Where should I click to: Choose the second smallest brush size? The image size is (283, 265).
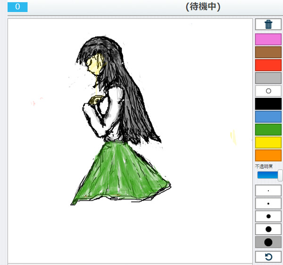tap(268, 204)
